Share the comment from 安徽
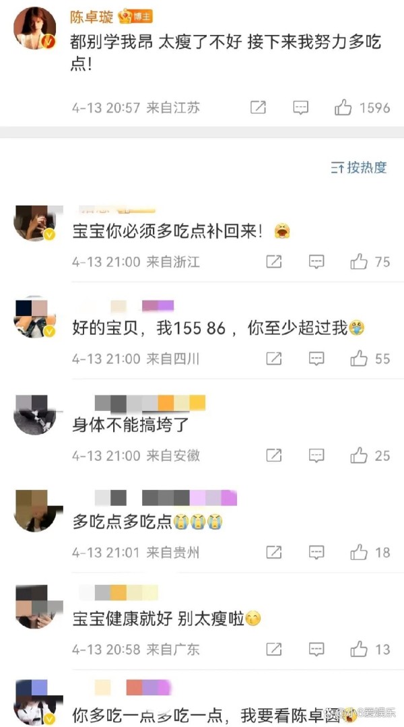 tap(274, 455)
